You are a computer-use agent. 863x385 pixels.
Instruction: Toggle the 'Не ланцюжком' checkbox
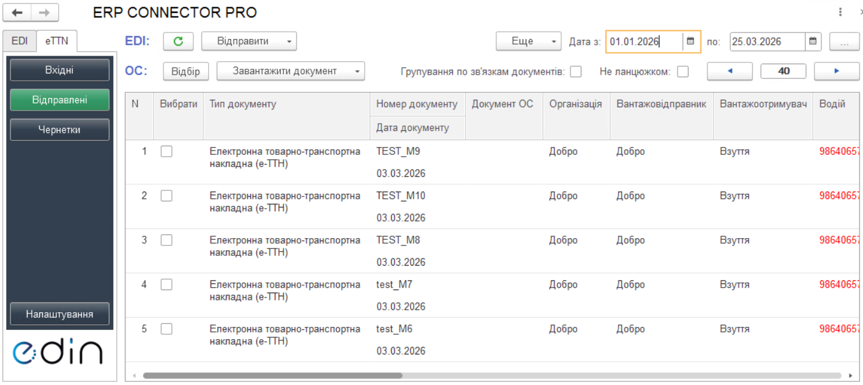pos(682,72)
